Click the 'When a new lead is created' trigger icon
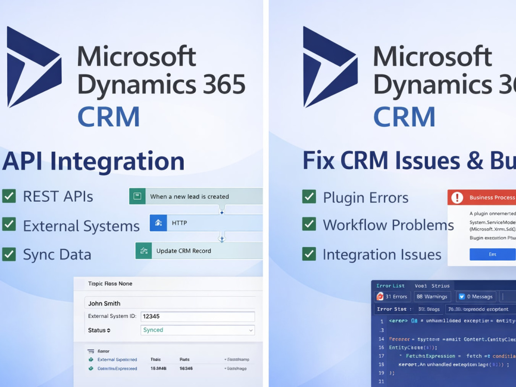This screenshot has height=387, width=516. pos(137,197)
